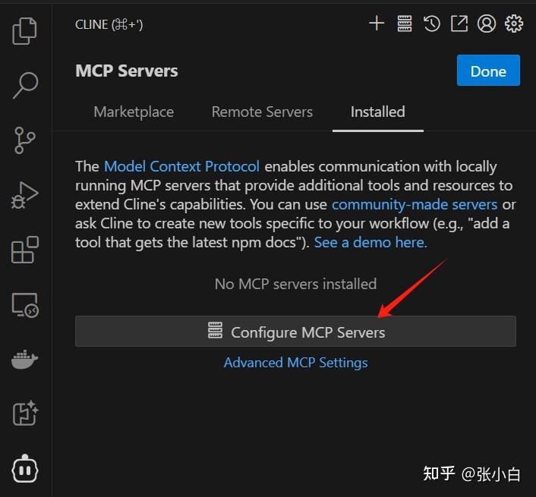The width and height of the screenshot is (536, 497).
Task: Open Cline task history icon
Action: tap(432, 24)
